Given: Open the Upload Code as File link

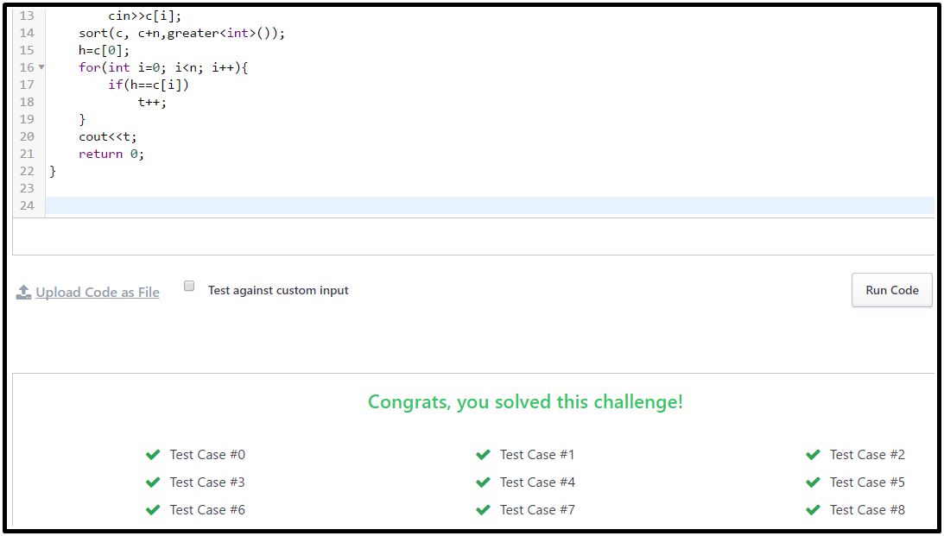Looking at the screenshot, I should [97, 292].
